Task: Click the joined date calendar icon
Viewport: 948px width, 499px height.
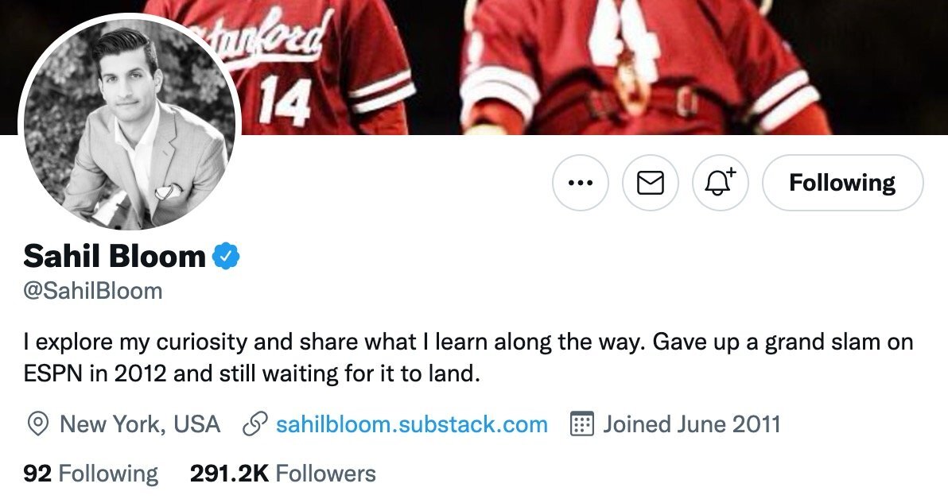Action: pos(584,425)
